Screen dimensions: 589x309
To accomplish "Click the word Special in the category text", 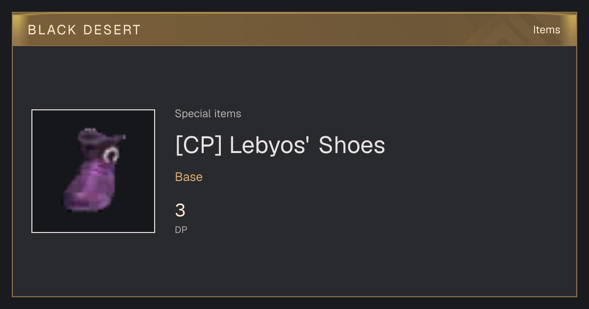I will point(189,114).
